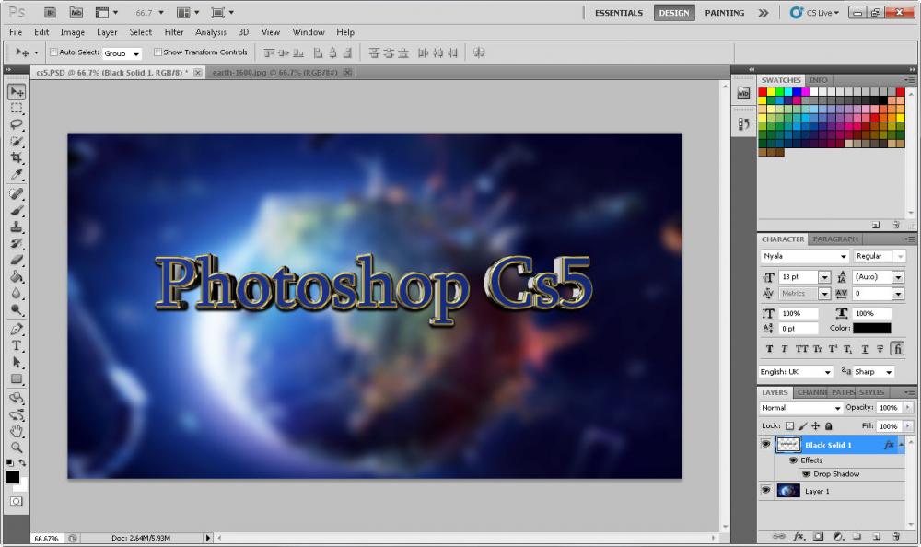
Task: Launch Adobe Bridge from top bar
Action: click(51, 12)
